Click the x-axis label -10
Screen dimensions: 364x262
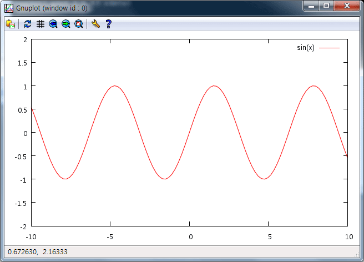coord(31,237)
